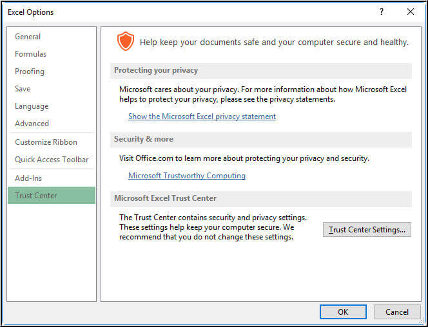Image resolution: width=428 pixels, height=327 pixels.
Task: Click the orange shield security icon
Action: click(125, 42)
